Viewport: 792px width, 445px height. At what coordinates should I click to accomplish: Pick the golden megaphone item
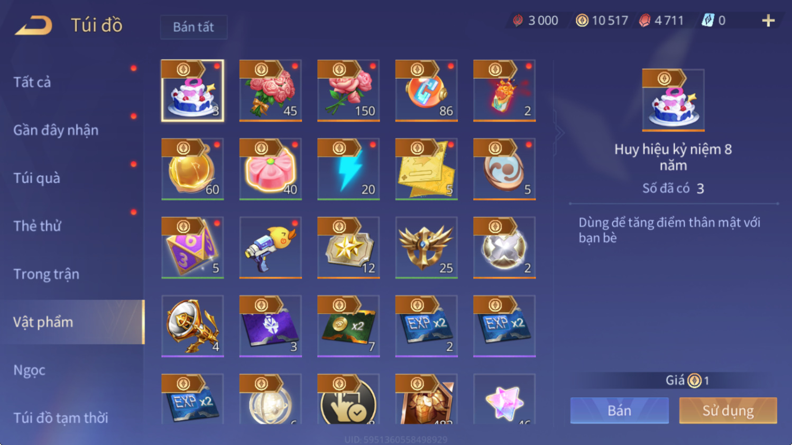tap(192, 326)
